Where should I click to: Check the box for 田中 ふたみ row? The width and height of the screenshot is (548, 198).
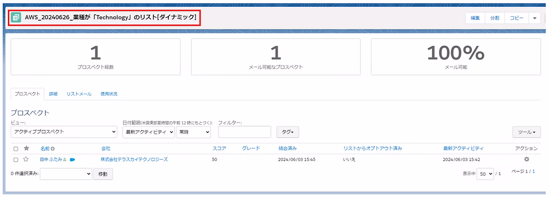coord(16,160)
